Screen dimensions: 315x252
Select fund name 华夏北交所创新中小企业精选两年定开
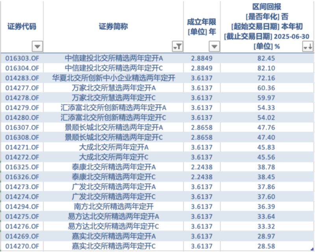click(x=114, y=78)
